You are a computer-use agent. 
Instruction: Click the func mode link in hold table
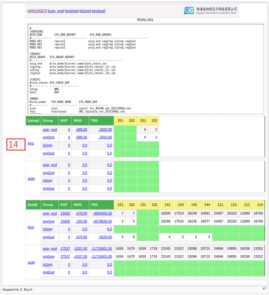click(x=31, y=227)
